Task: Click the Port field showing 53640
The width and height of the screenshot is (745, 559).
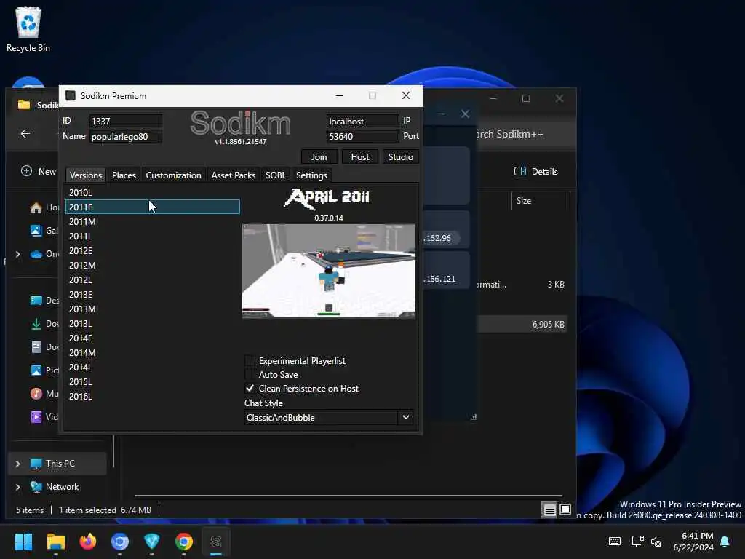Action: (362, 136)
